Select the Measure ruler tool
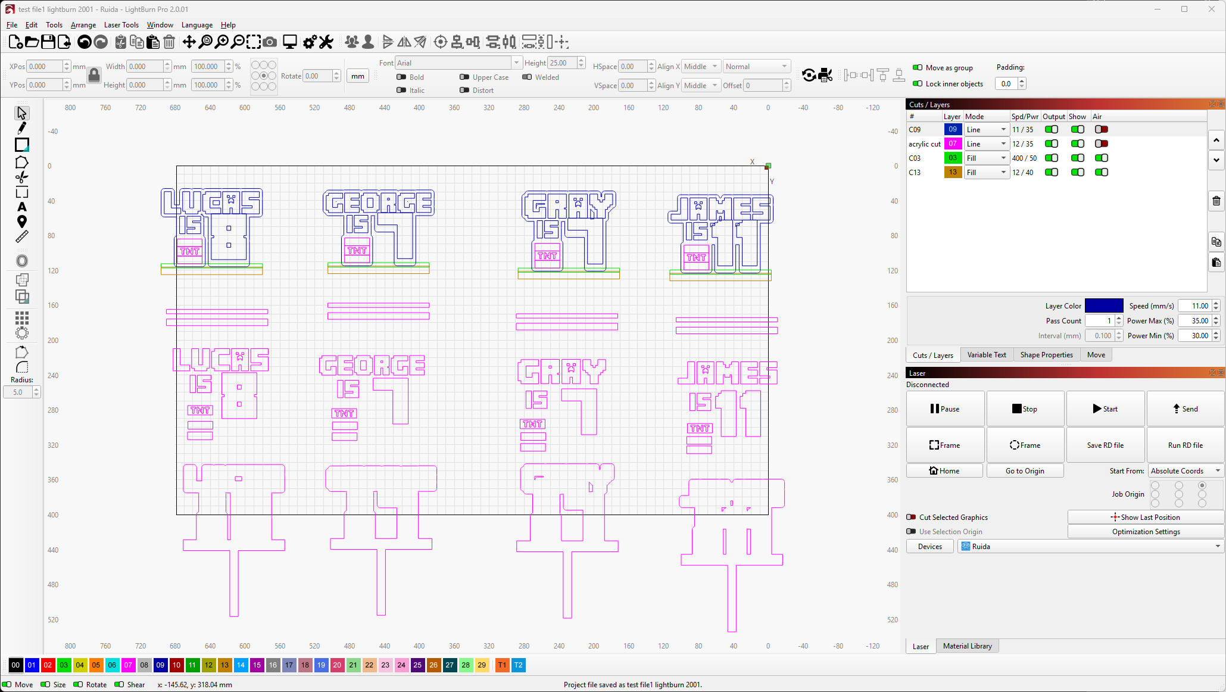Screen dimensions: 1226x692 22,237
